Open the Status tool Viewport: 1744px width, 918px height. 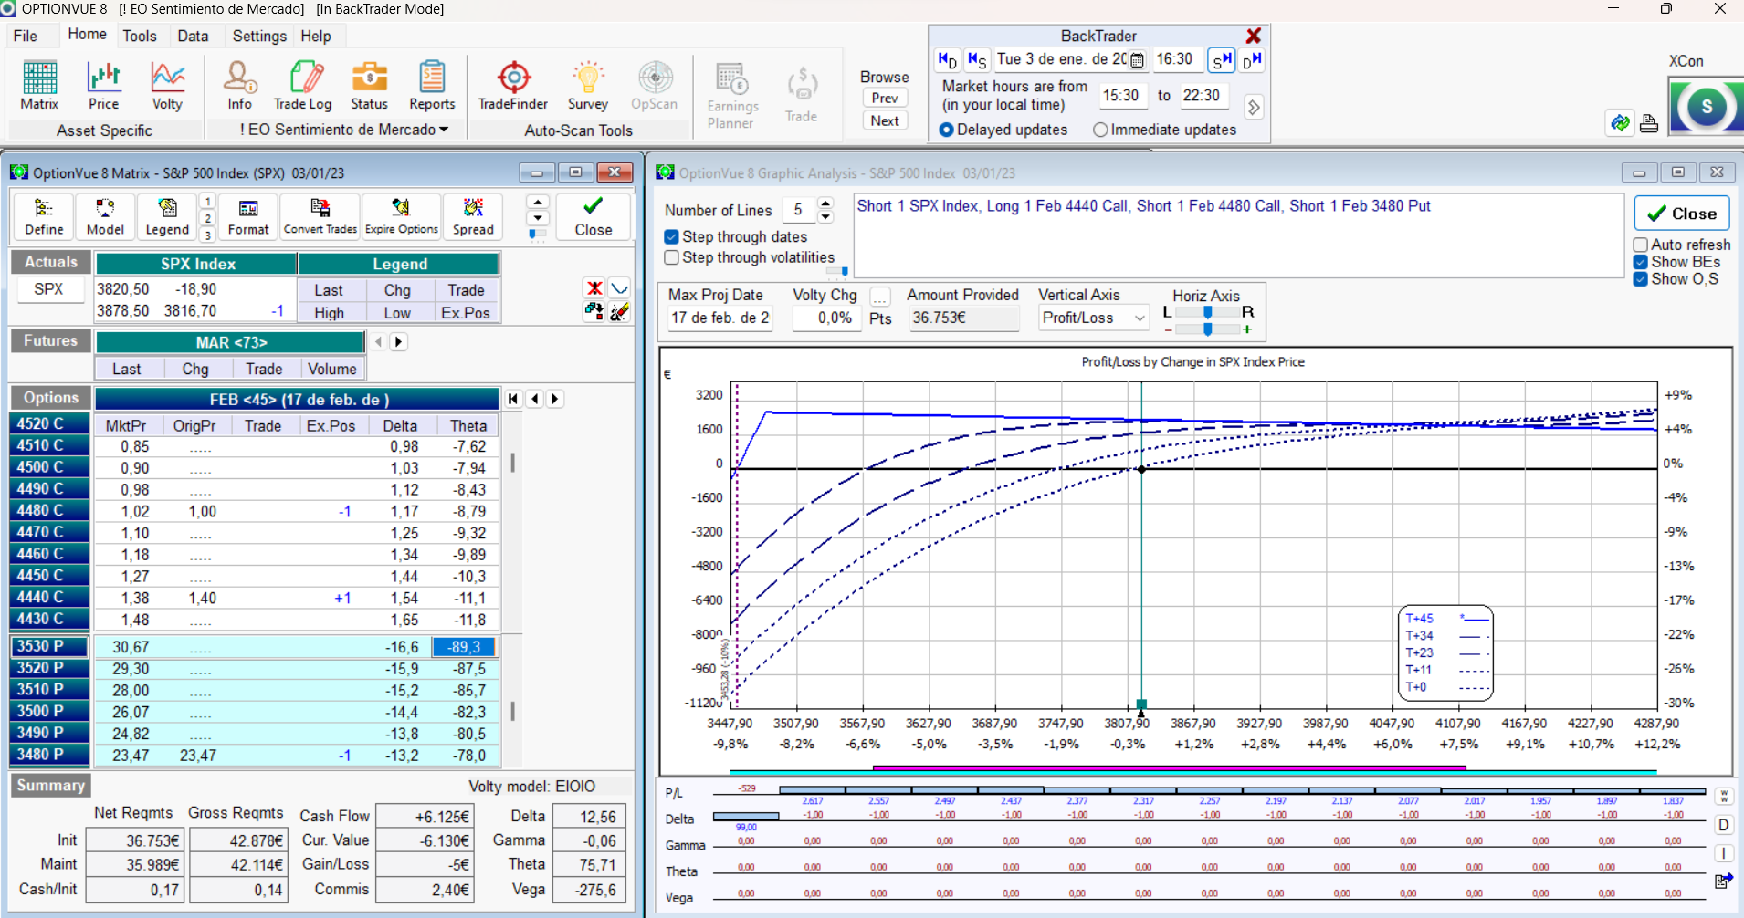tap(370, 86)
